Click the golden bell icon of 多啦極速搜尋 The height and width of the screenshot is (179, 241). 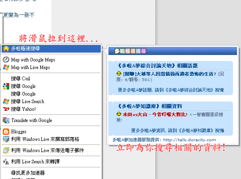tap(6, 49)
